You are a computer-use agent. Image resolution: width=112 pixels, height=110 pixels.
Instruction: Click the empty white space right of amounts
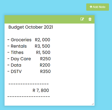(x=72, y=56)
